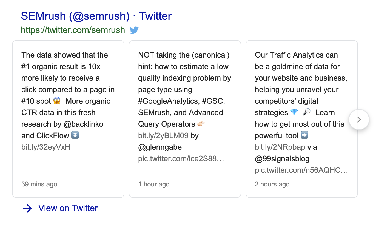376x227 pixels.
Task: Click the View on Twitter link
Action: click(x=68, y=208)
